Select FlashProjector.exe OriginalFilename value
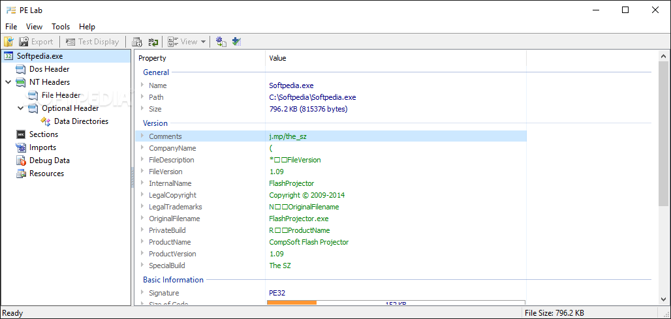Screen dimensions: 671x319 pos(299,219)
